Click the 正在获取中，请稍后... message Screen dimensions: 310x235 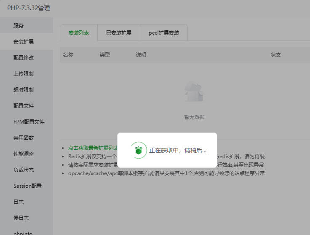pyautogui.click(x=178, y=150)
